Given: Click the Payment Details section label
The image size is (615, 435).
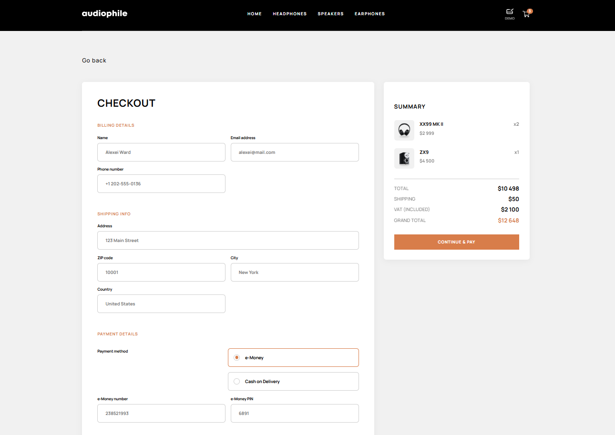Looking at the screenshot, I should 117,334.
